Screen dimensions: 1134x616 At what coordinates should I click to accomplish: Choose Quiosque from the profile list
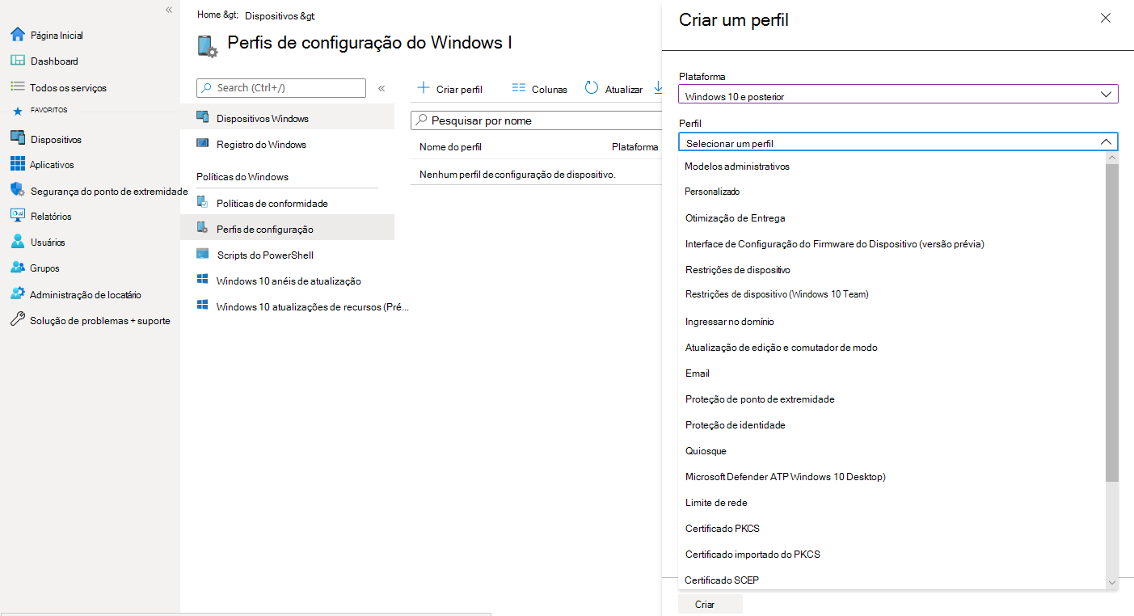[x=706, y=450]
